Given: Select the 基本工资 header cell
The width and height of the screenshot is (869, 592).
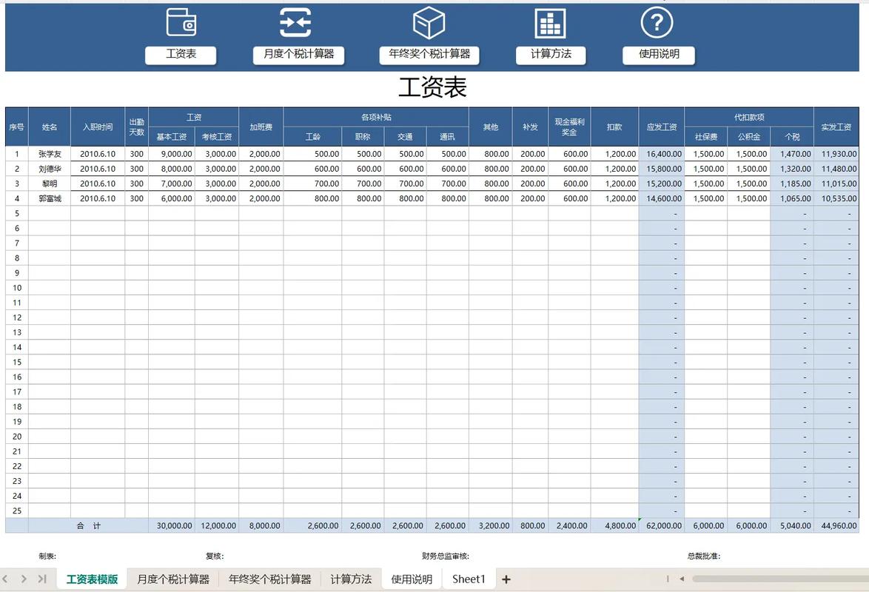Looking at the screenshot, I should (x=171, y=136).
